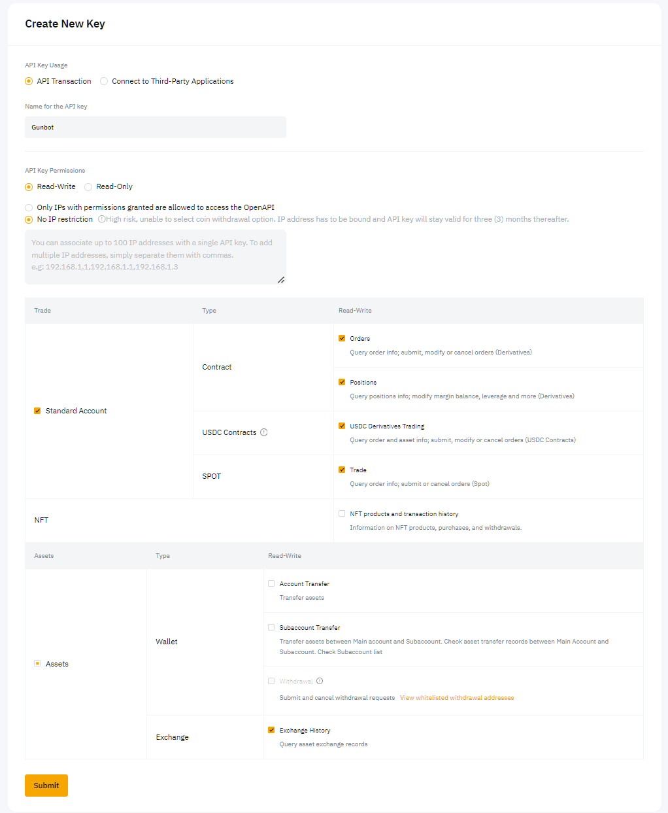The height and width of the screenshot is (813, 668).
Task: Click the Withdrawal info icon
Action: [320, 681]
